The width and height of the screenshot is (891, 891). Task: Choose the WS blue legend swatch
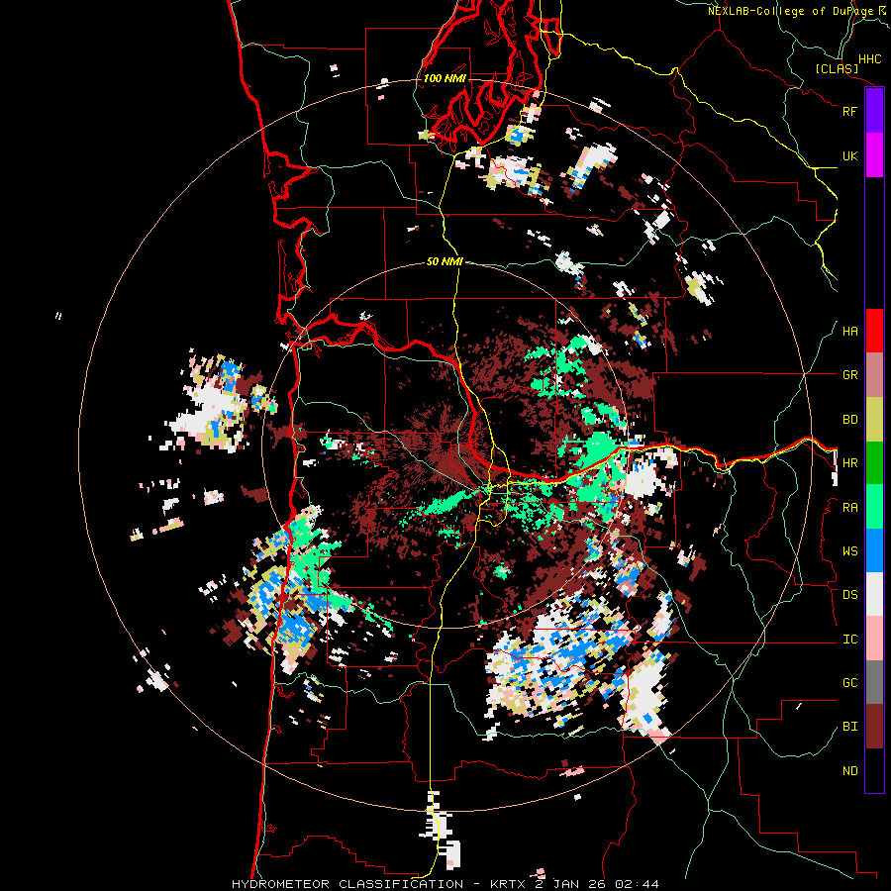(x=874, y=550)
